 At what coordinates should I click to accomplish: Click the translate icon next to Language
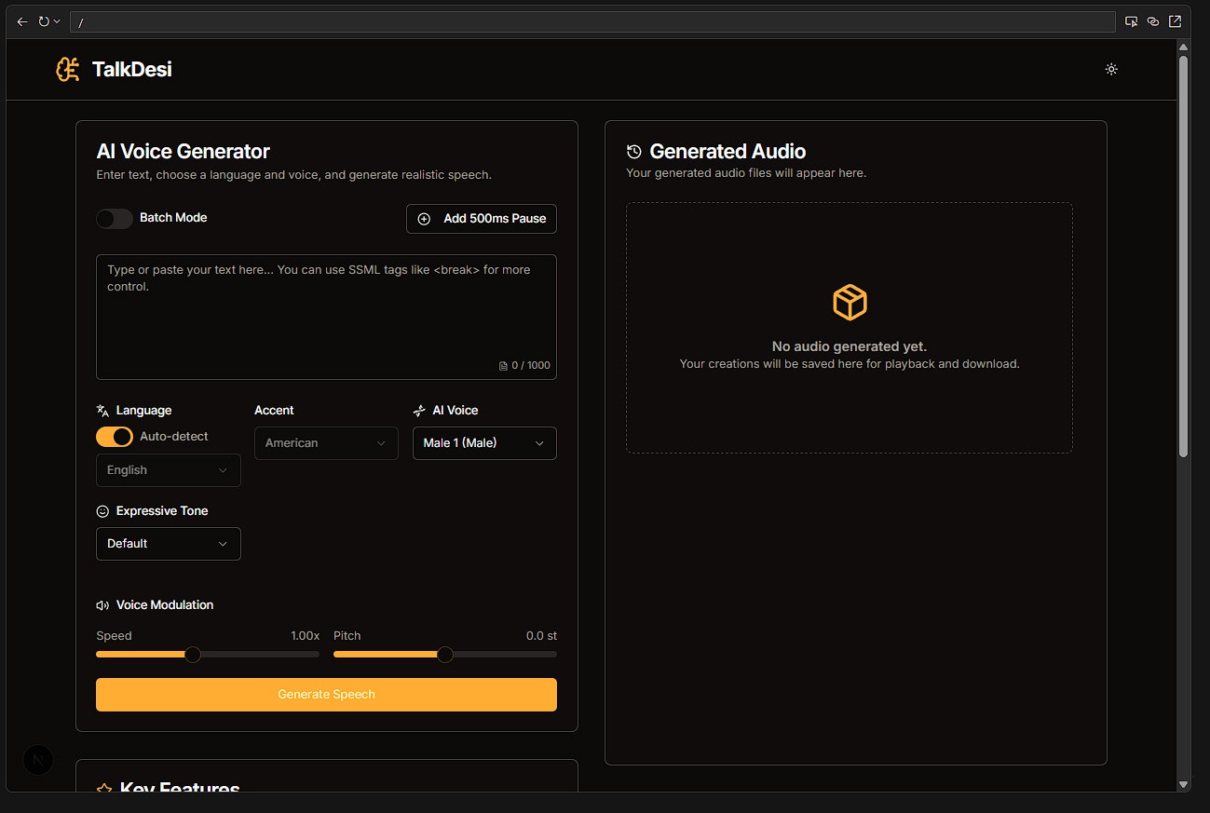pyautogui.click(x=102, y=411)
